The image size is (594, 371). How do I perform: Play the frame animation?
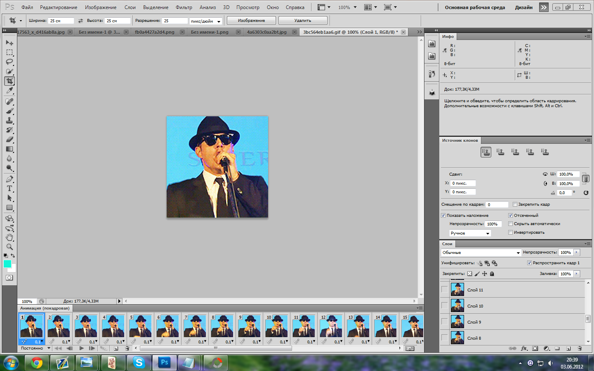[x=82, y=348]
